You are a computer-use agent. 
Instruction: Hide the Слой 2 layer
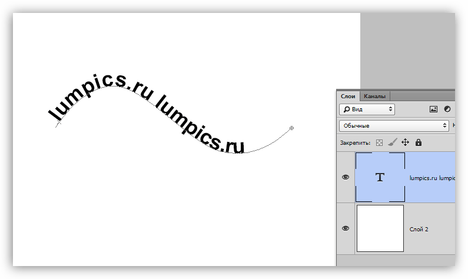[x=346, y=228]
